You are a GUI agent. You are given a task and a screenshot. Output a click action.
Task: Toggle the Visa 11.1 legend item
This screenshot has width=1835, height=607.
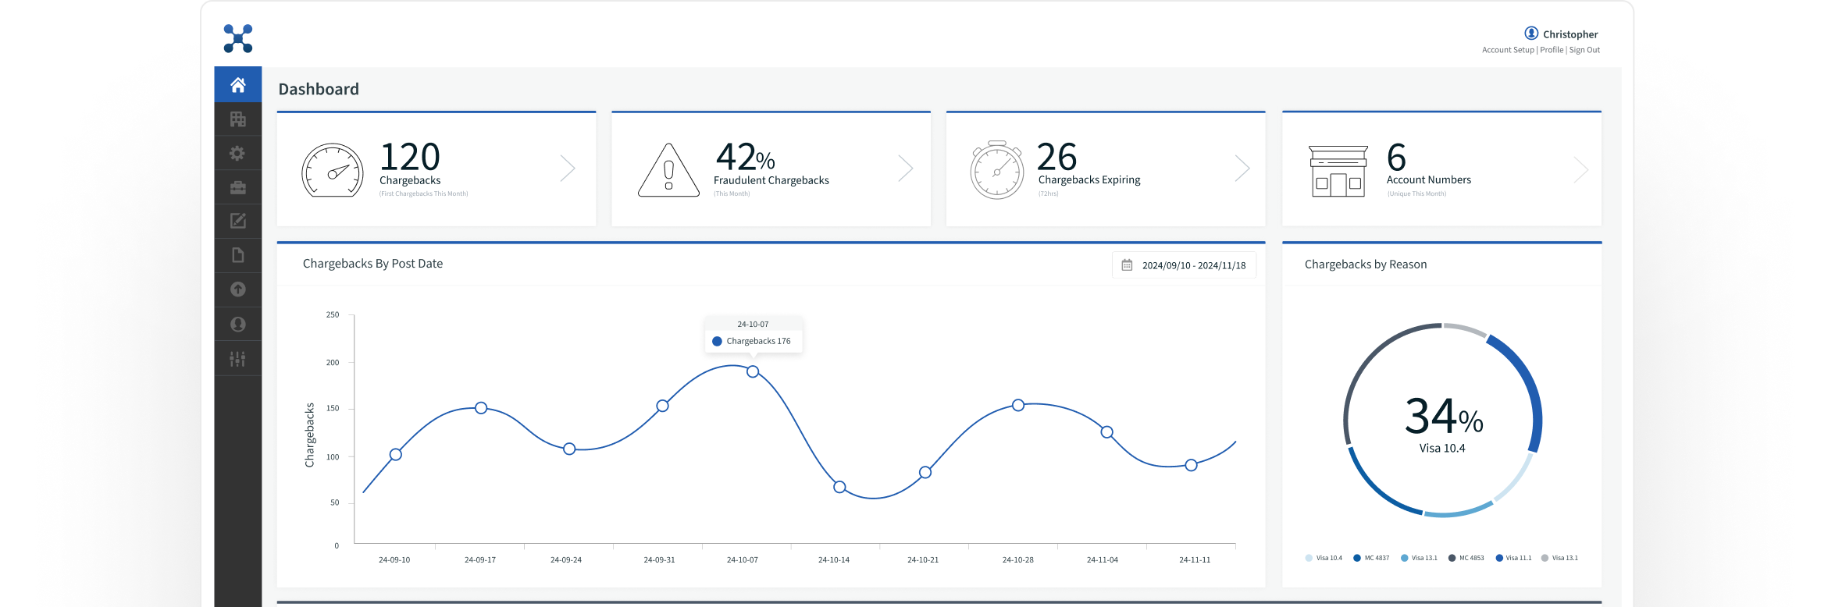(1513, 558)
